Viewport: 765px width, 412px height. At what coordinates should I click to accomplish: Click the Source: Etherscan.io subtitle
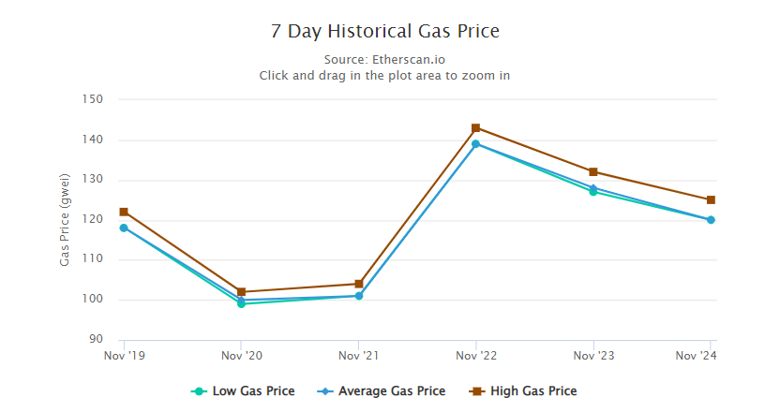tap(384, 59)
